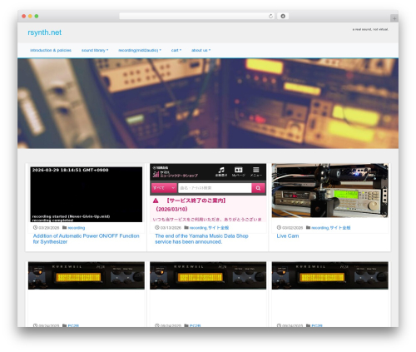Open the Yamaha Music Data Shop screenshot thumbnail
416x352 pixels.
click(x=208, y=193)
